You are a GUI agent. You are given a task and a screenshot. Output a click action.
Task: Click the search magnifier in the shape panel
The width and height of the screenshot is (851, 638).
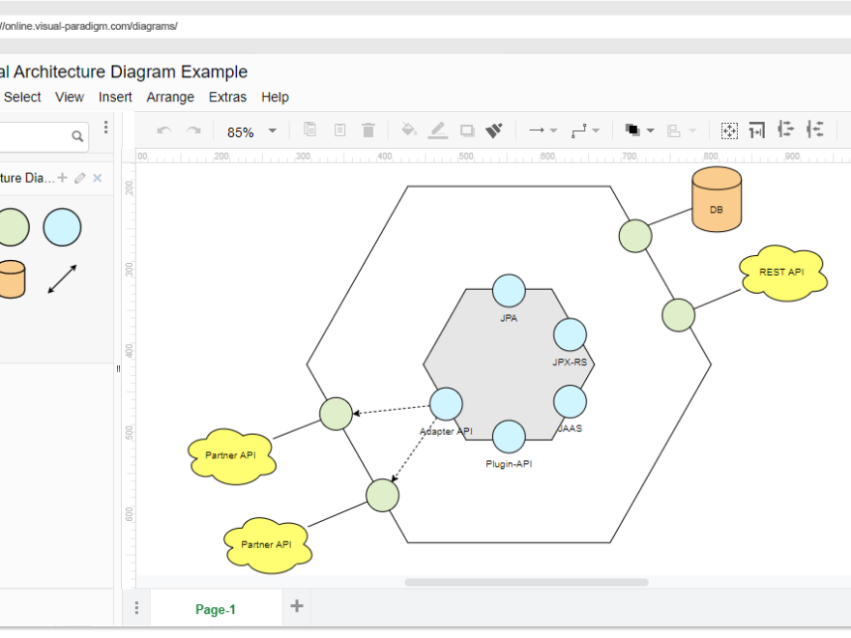pos(77,136)
